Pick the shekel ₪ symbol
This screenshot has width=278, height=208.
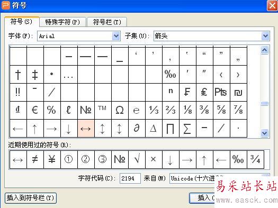238,92
